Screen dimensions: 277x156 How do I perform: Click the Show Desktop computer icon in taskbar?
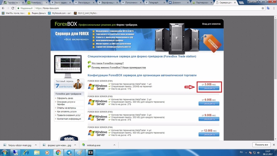[x=15, y=153]
